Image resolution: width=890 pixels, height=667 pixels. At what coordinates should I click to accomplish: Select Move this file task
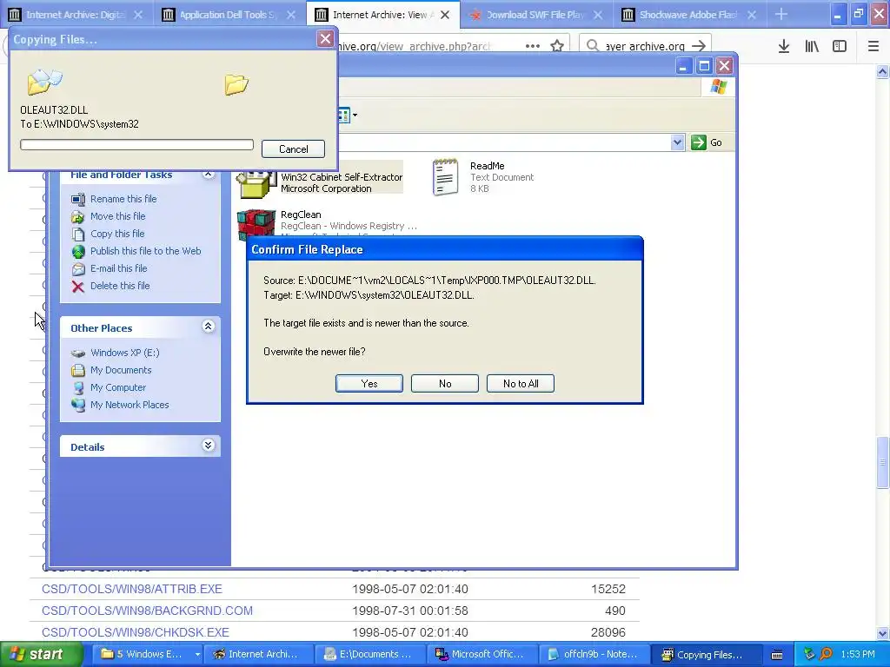coord(117,216)
